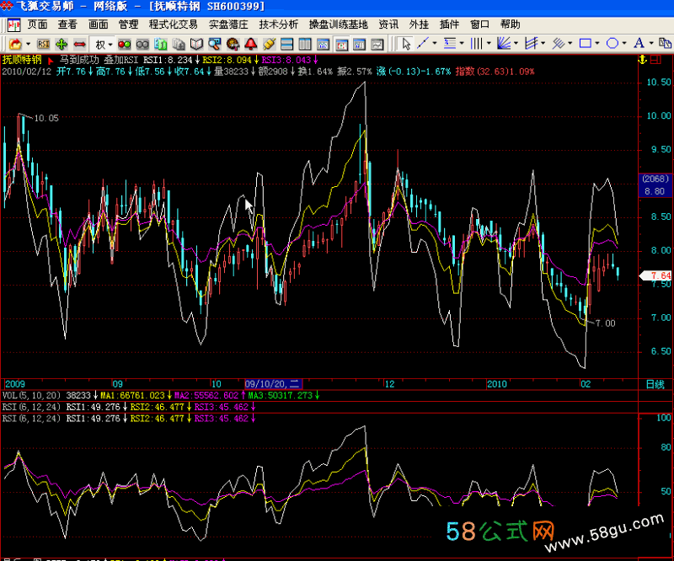Select the fan lines drawing tool
The width and height of the screenshot is (674, 561).
click(x=503, y=44)
